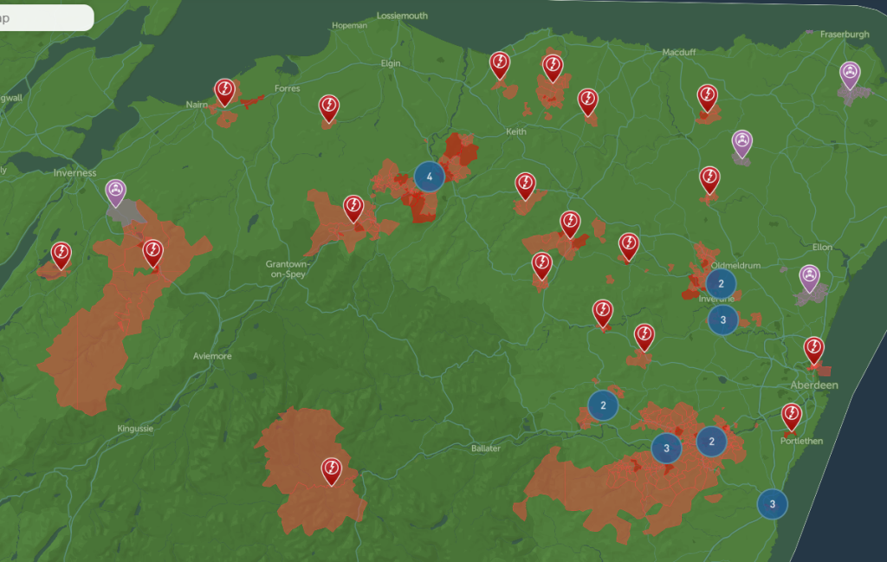
Task: Expand the cluster of 4 west of Keith
Action: (429, 177)
